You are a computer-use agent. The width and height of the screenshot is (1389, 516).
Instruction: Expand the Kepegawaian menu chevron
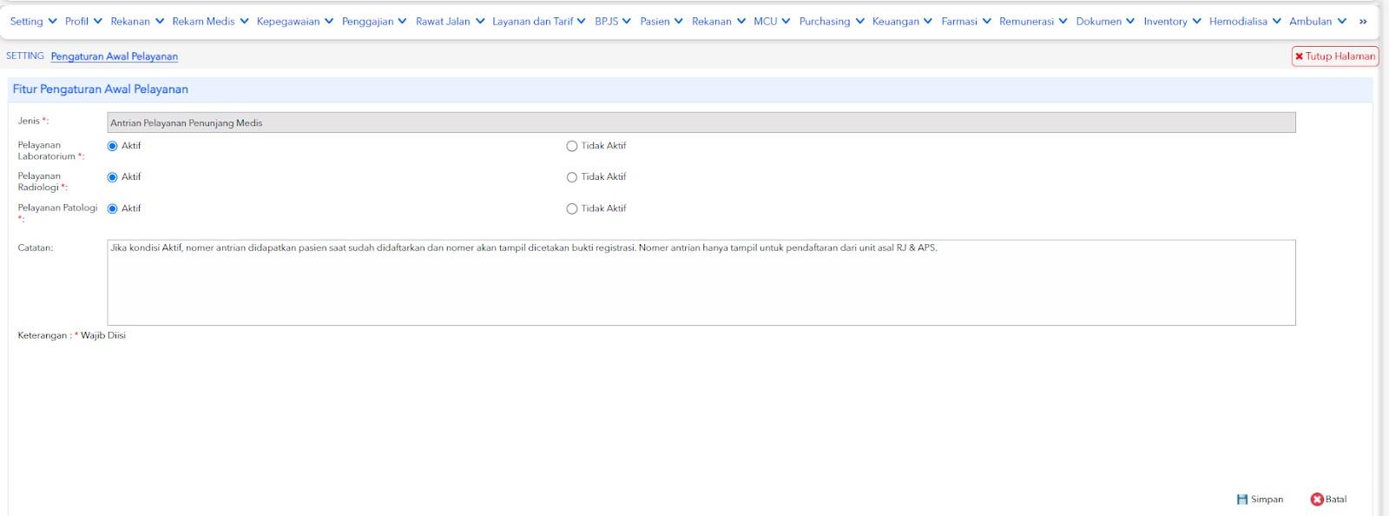tap(329, 22)
